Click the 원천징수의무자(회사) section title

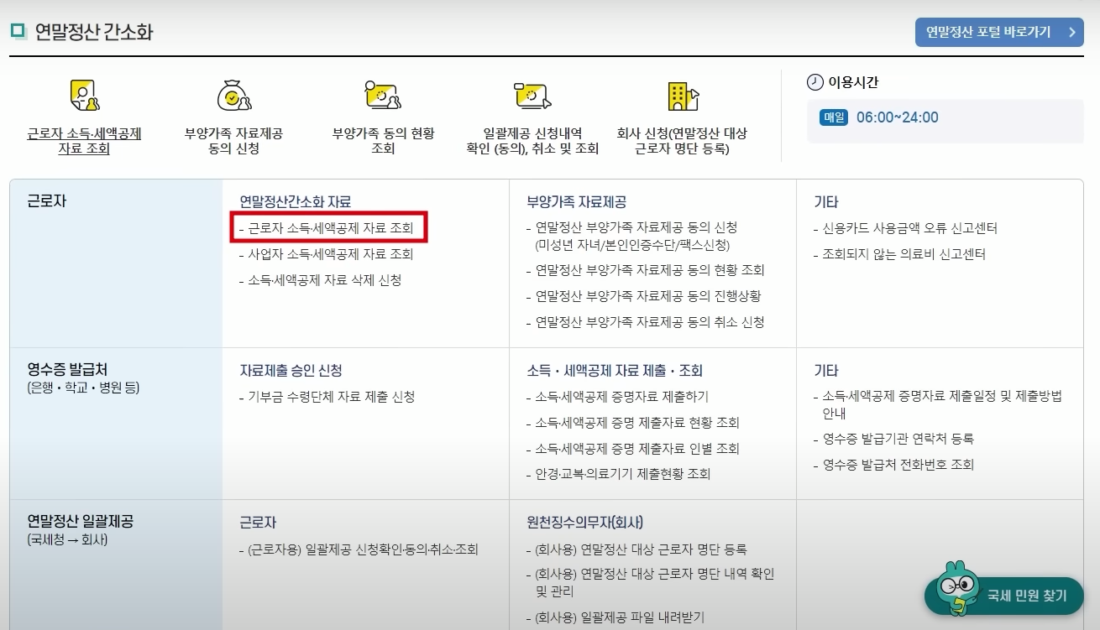[x=584, y=523]
